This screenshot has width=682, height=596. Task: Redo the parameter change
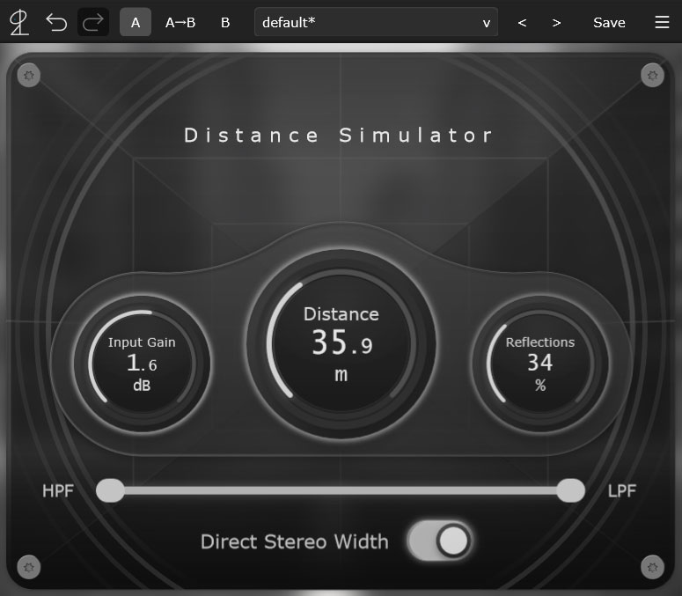click(93, 23)
